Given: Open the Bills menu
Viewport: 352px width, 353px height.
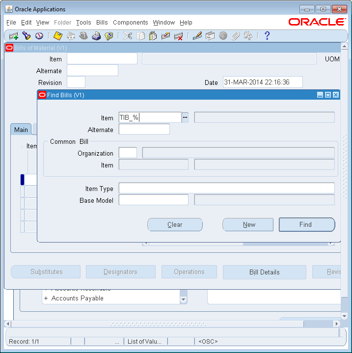Looking at the screenshot, I should 102,23.
